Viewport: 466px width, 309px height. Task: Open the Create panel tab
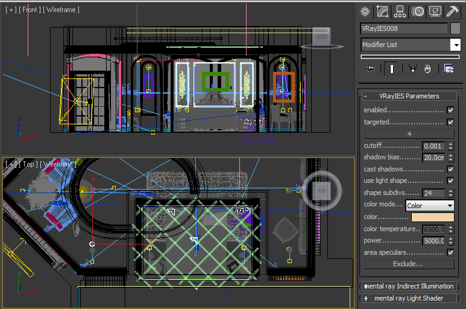(x=364, y=11)
